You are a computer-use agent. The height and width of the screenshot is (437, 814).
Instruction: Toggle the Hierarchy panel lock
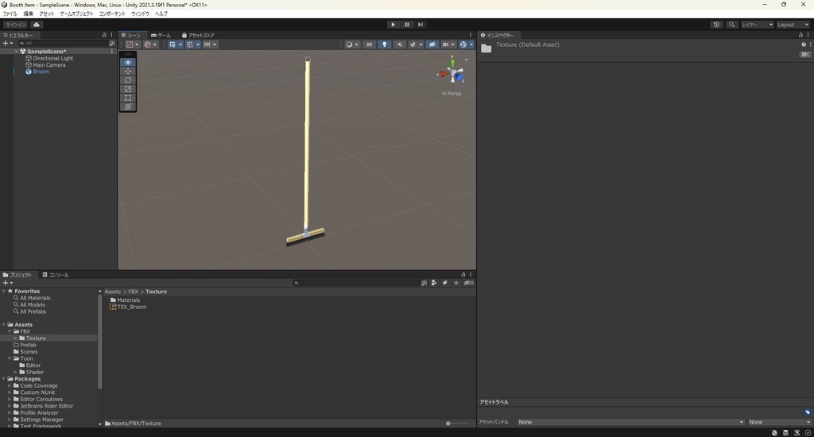tap(104, 35)
